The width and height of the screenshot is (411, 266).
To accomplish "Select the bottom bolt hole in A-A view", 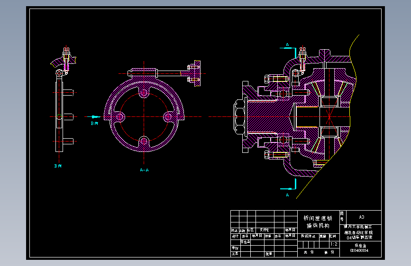I will (144, 142).
